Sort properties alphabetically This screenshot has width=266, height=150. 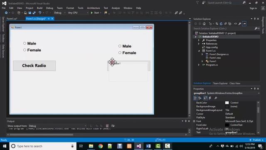[x=200, y=98]
